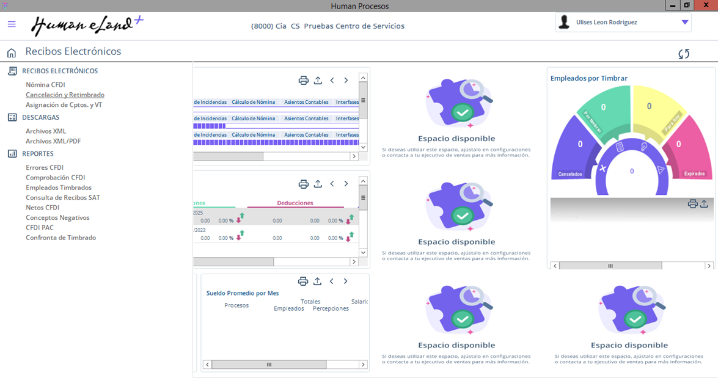Click the Descargas section icon

coord(12,117)
